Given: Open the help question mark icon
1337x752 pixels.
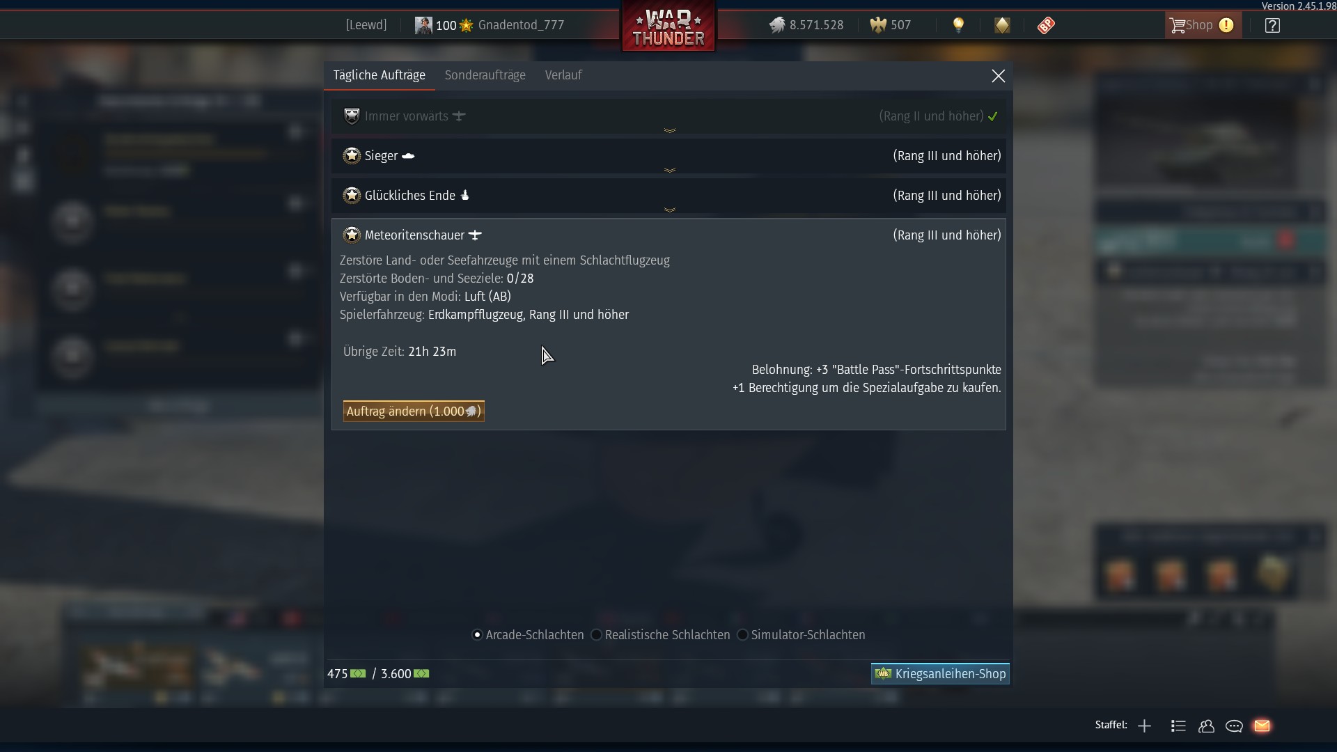Looking at the screenshot, I should (x=1272, y=26).
